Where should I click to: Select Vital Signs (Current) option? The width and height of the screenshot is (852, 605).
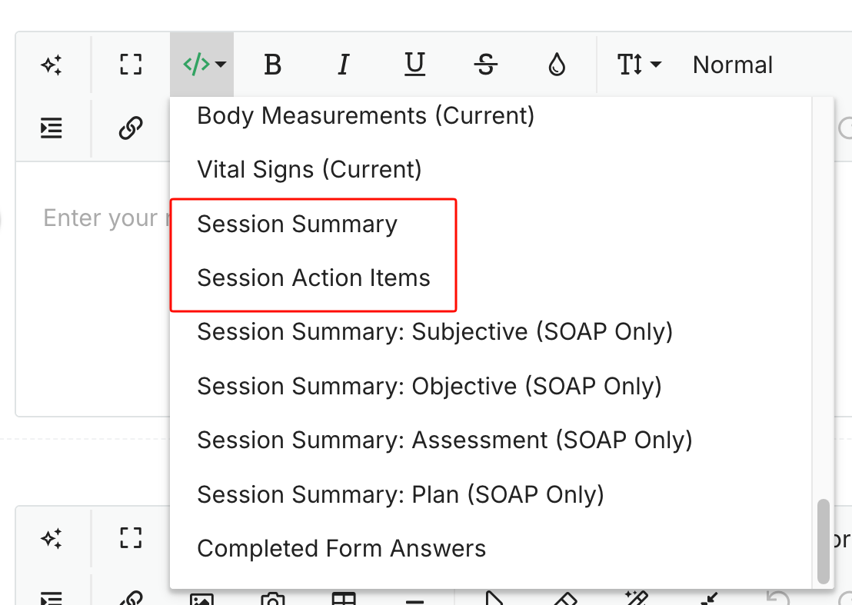pos(310,169)
